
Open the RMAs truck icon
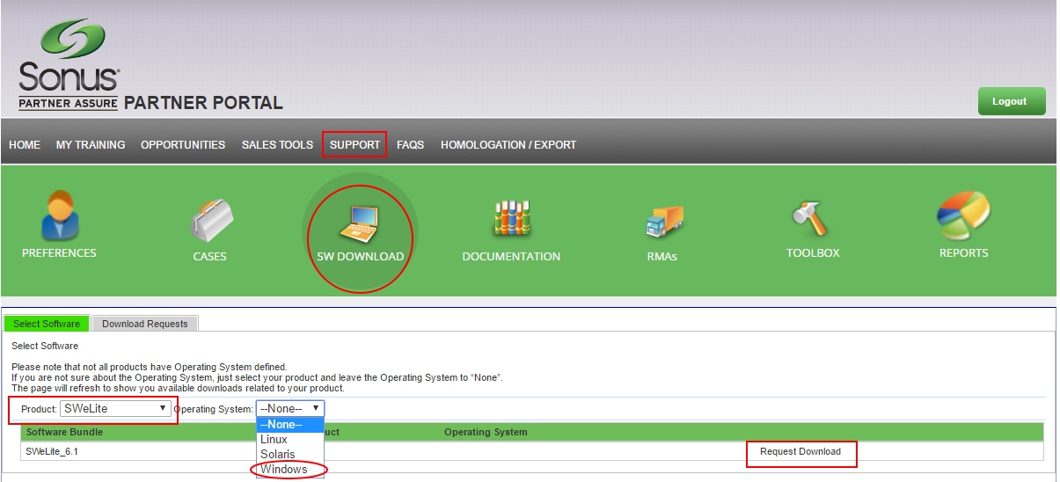point(662,222)
